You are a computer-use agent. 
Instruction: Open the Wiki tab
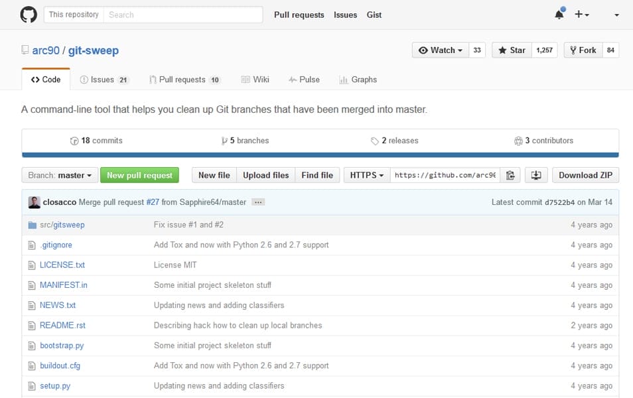point(255,80)
